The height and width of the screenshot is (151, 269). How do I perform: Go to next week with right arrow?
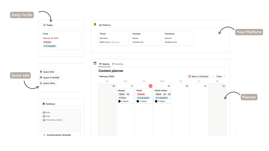[x=225, y=76]
